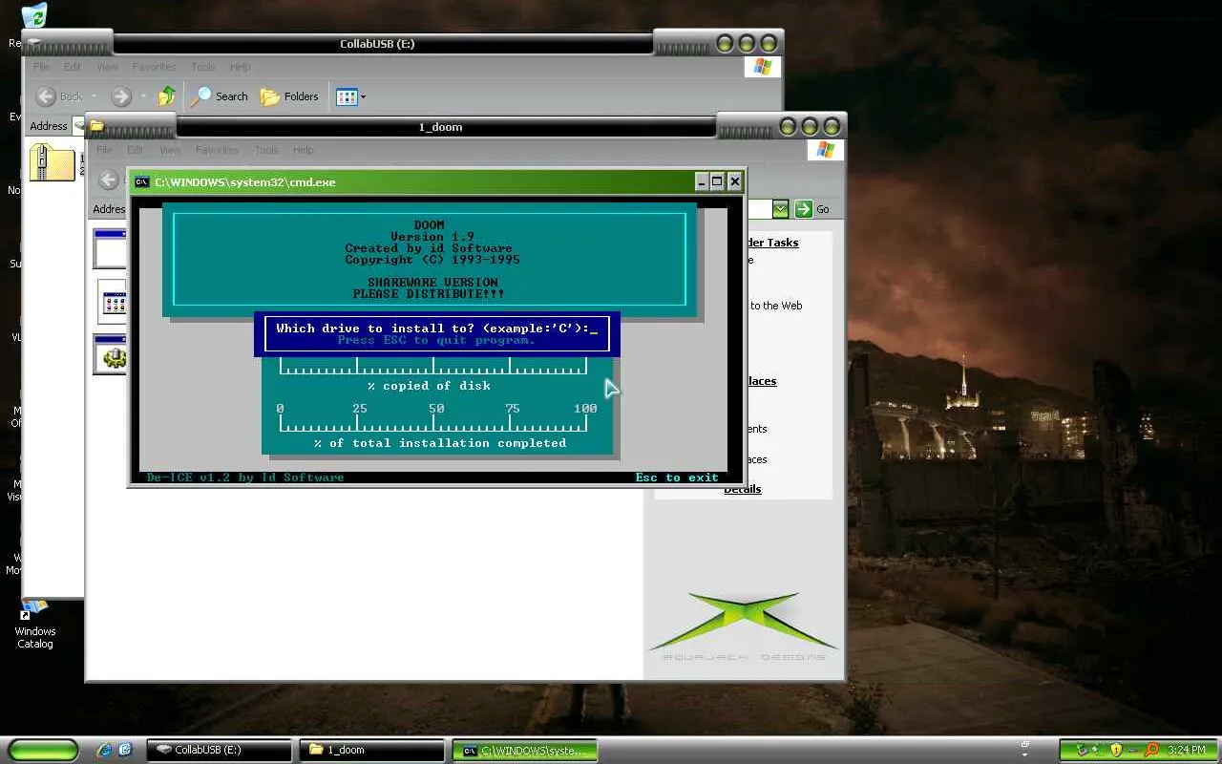Switch to the cmd.exe taskbar button
Viewport: 1222px width, 764px height.
tap(524, 750)
